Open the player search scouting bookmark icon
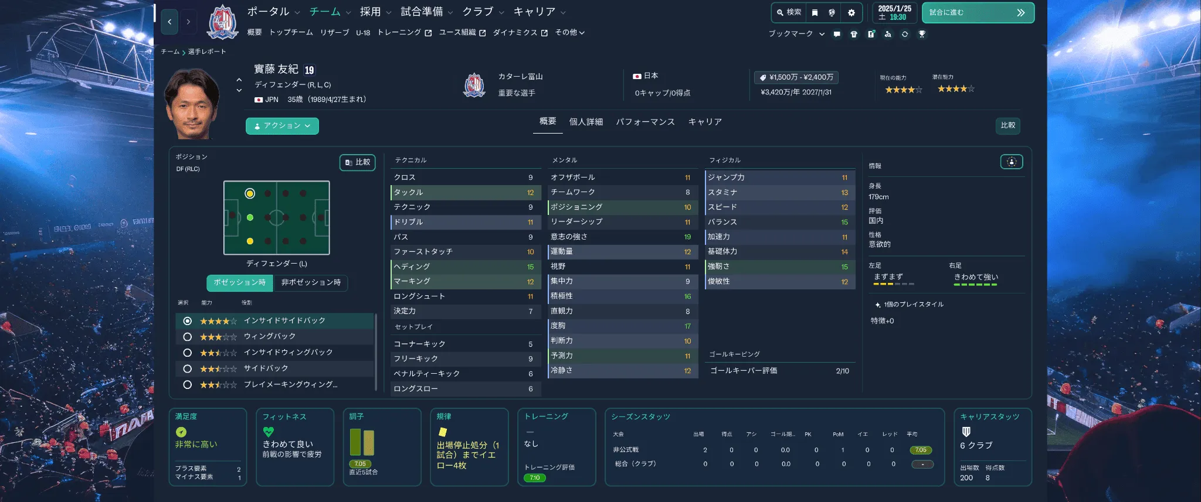 point(888,34)
